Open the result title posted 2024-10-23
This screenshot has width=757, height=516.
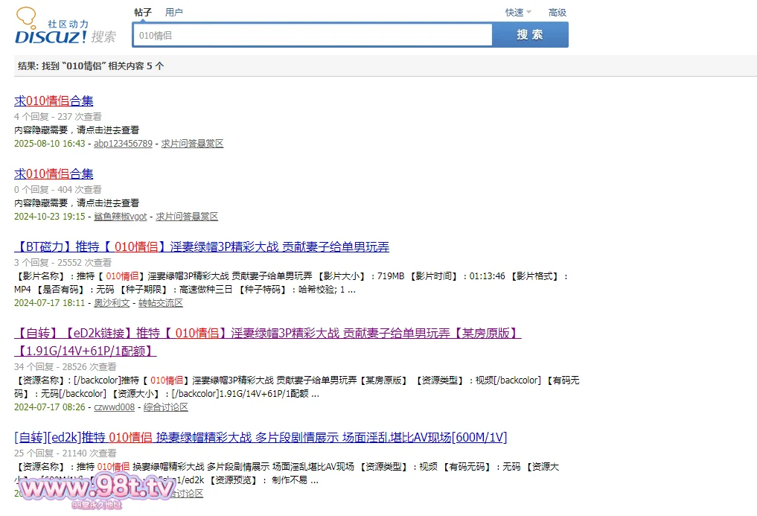click(x=54, y=174)
